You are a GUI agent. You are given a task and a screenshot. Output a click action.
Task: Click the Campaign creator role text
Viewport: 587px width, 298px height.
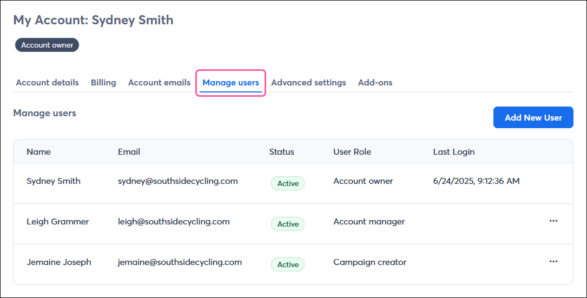[x=370, y=262]
